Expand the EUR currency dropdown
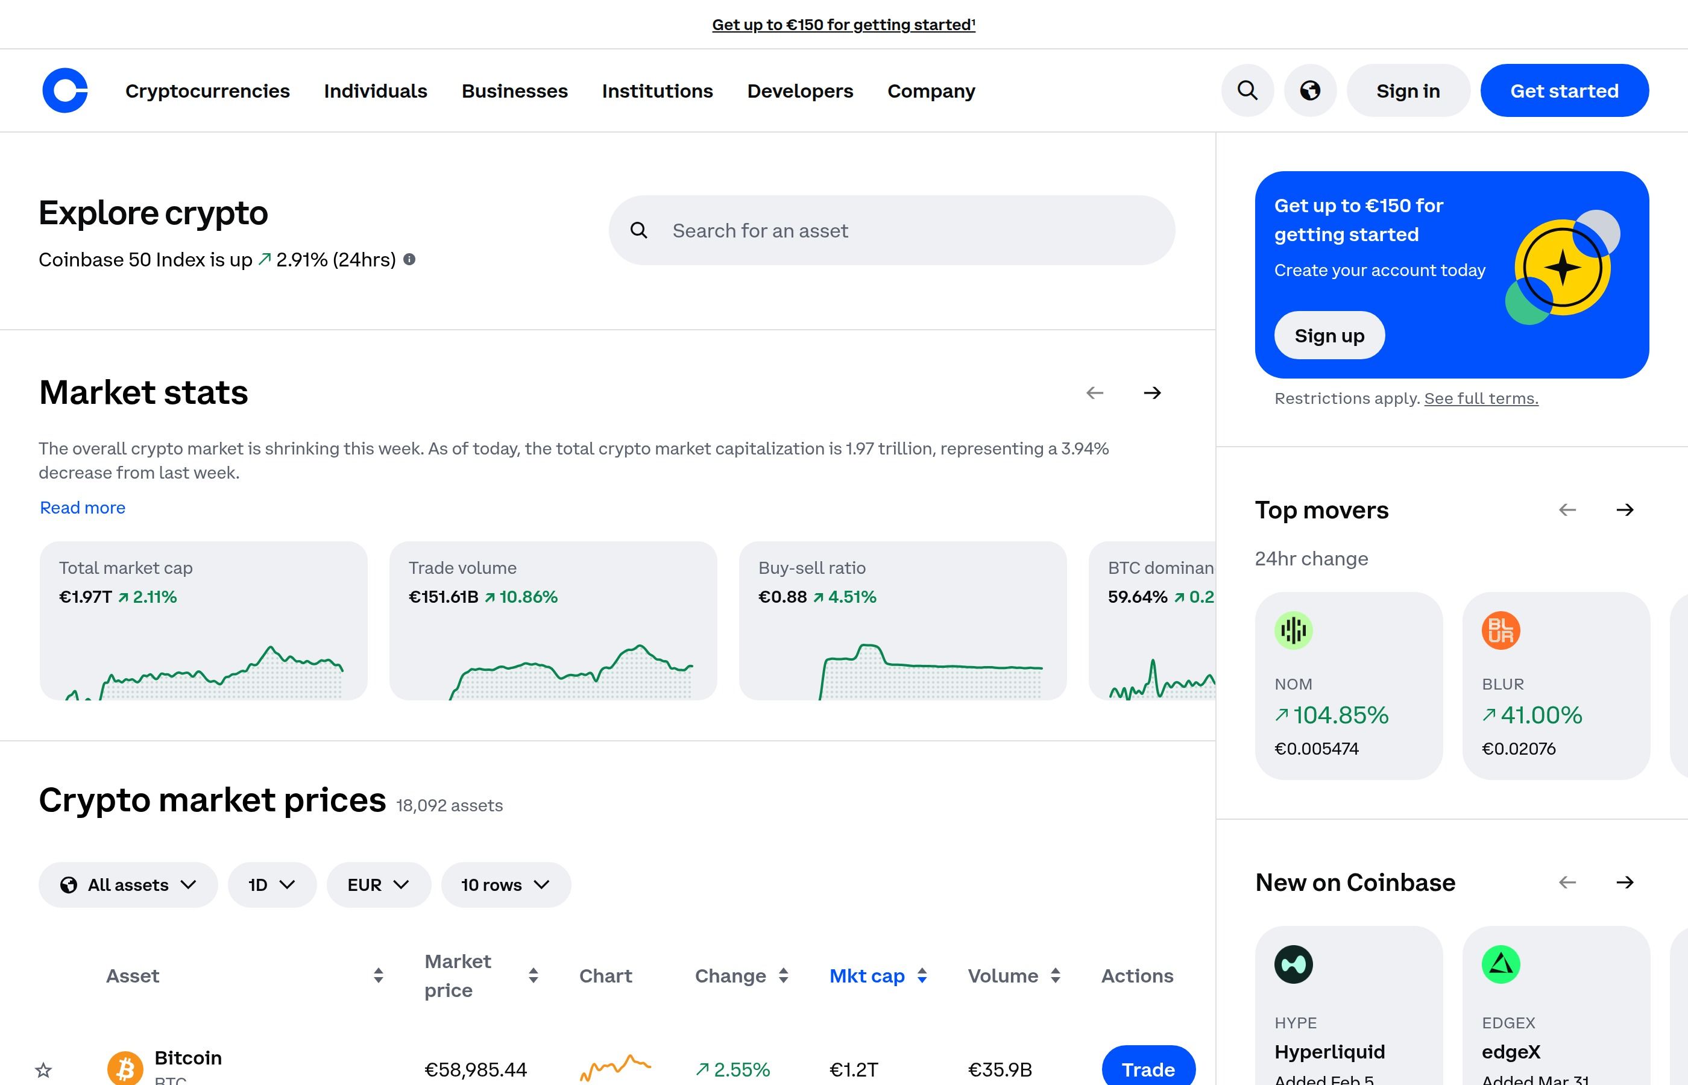Viewport: 1688px width, 1085px height. [x=379, y=884]
